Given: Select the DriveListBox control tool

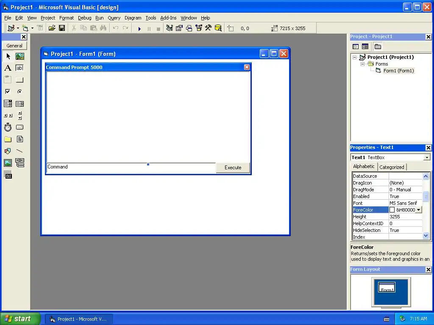Looking at the screenshot, I should pos(19,127).
